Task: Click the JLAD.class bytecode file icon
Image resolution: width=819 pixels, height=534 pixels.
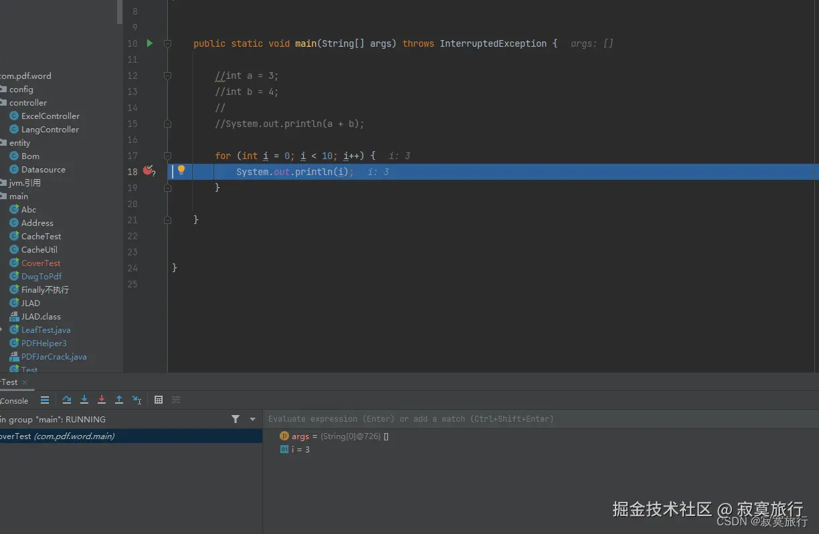Action: 14,316
